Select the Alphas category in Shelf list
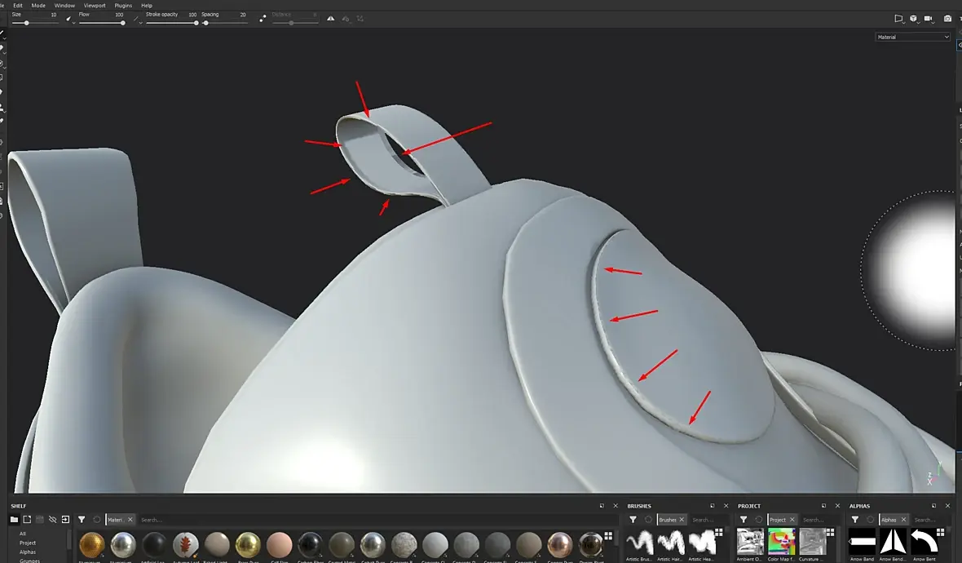Image resolution: width=962 pixels, height=563 pixels. (28, 552)
